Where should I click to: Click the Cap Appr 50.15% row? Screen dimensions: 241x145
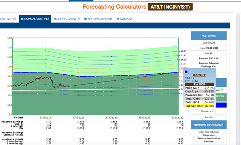(x=200, y=91)
